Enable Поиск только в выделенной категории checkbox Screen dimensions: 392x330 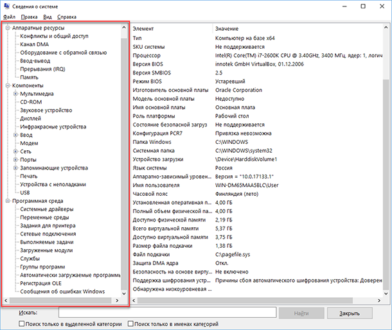[22, 324]
